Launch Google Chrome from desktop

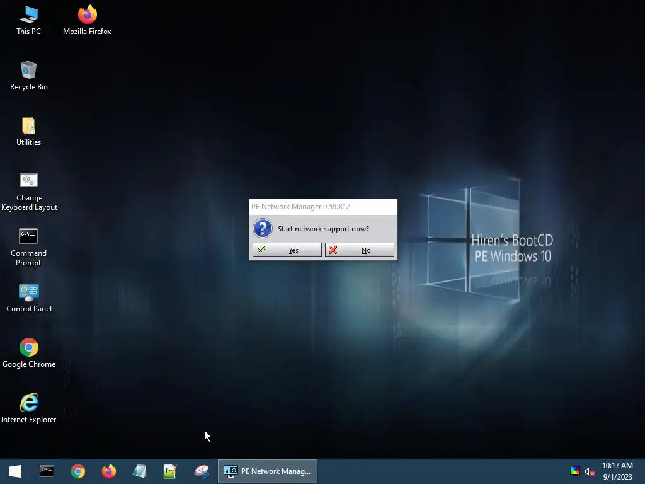click(29, 354)
